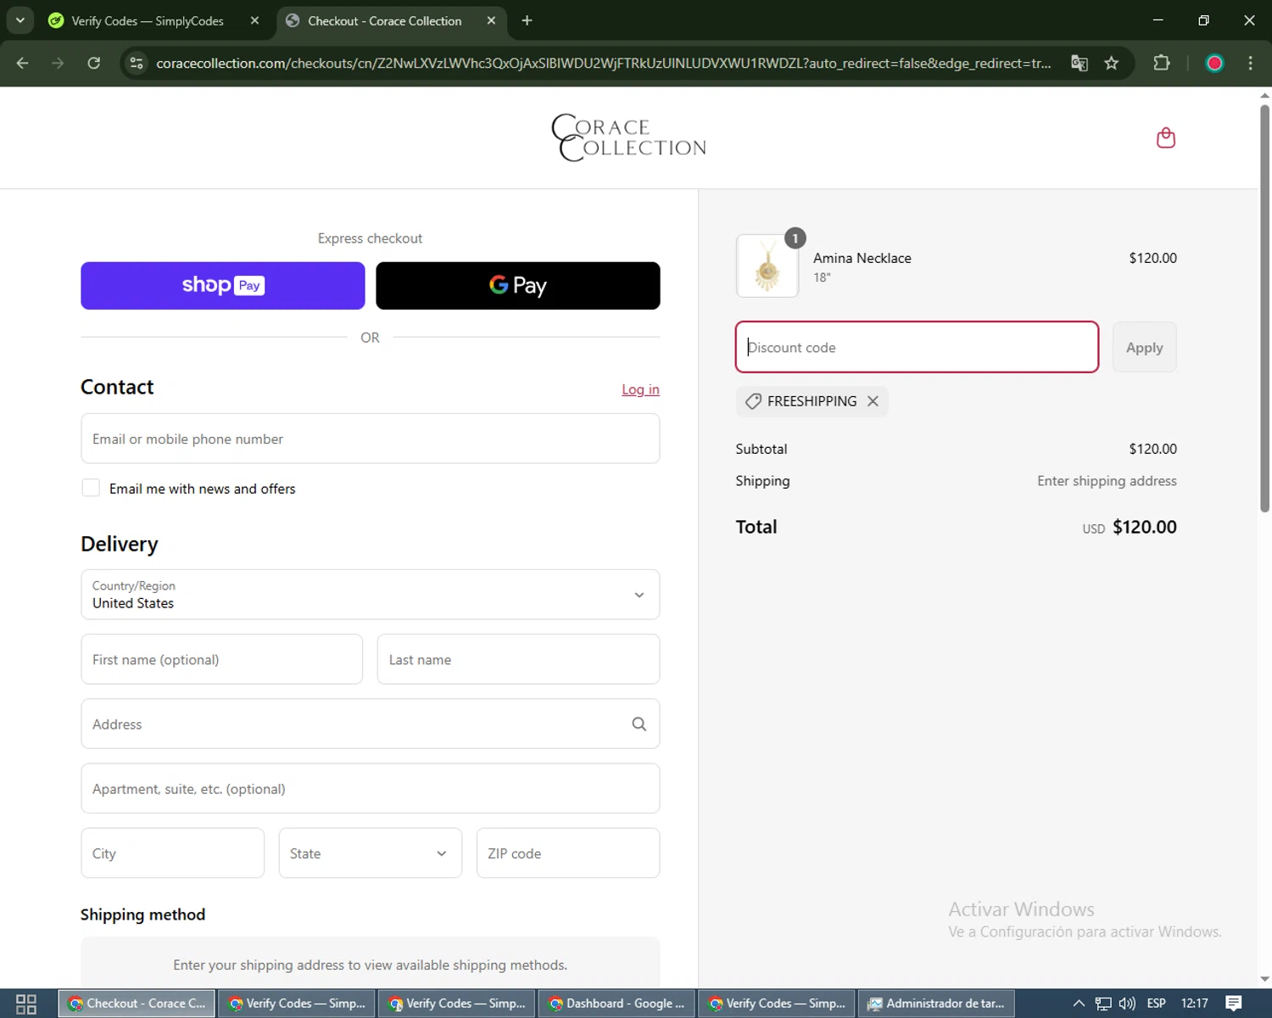Click the Apartment, suite, etc. field
The width and height of the screenshot is (1272, 1018).
[x=370, y=789]
